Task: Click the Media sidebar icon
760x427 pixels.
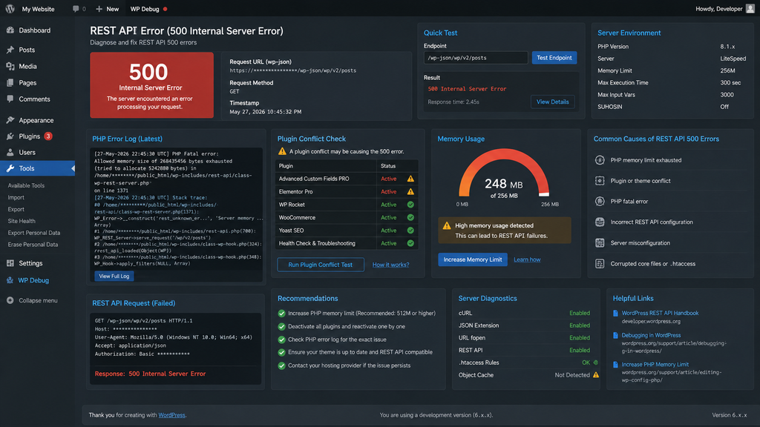Action: click(x=10, y=66)
